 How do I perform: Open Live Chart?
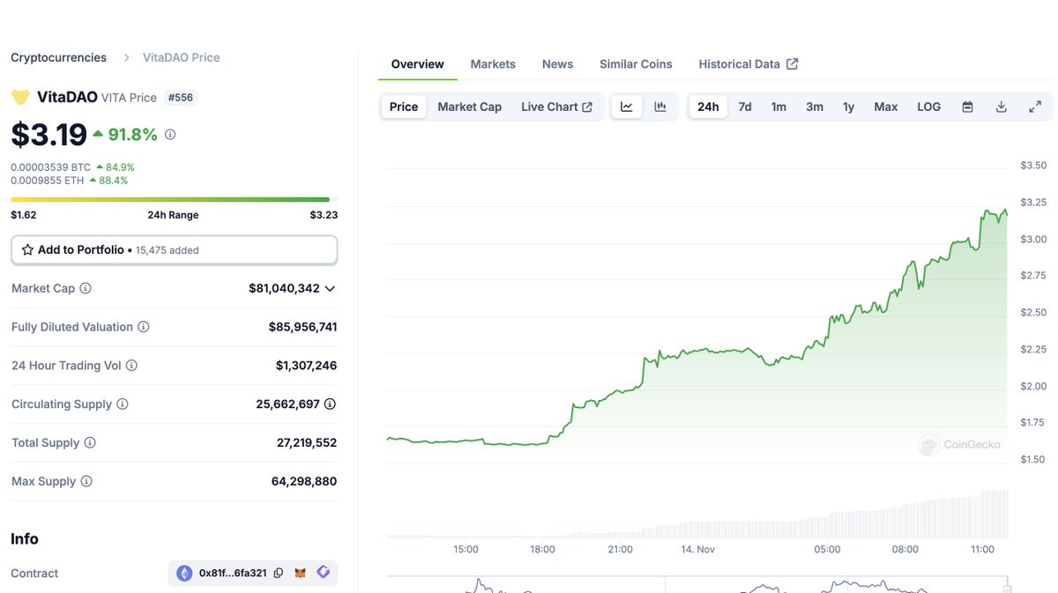point(556,107)
